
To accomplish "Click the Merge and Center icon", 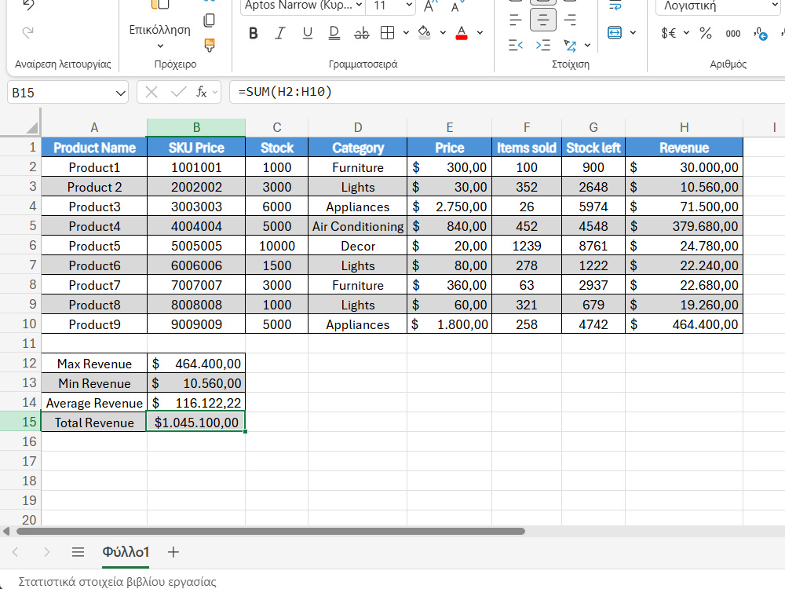I will tap(615, 32).
